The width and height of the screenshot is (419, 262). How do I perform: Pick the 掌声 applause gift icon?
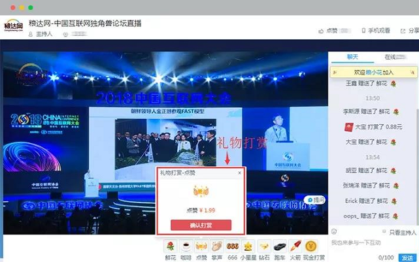point(217,246)
